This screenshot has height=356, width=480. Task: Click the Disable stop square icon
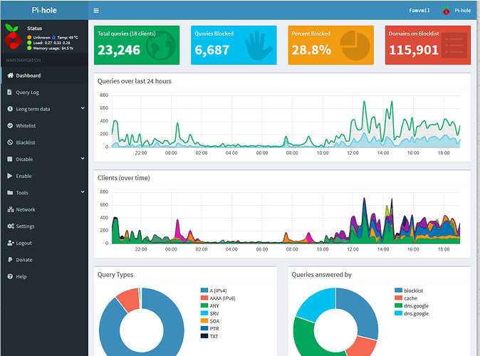tap(10, 159)
